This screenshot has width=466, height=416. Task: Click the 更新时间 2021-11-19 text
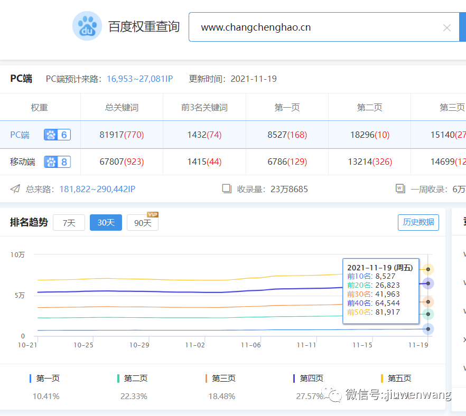tap(232, 79)
